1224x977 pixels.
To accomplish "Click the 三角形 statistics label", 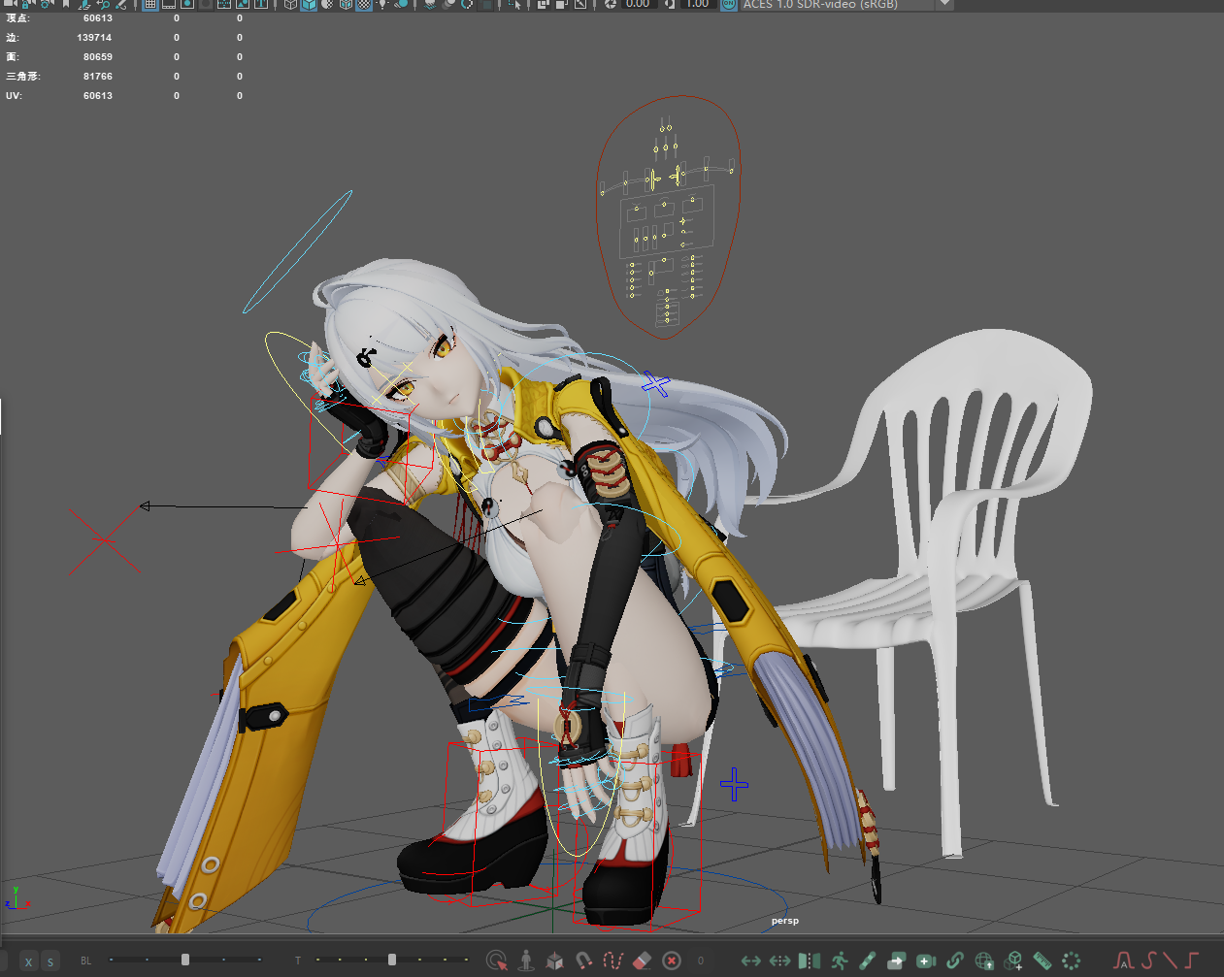I will [23, 77].
